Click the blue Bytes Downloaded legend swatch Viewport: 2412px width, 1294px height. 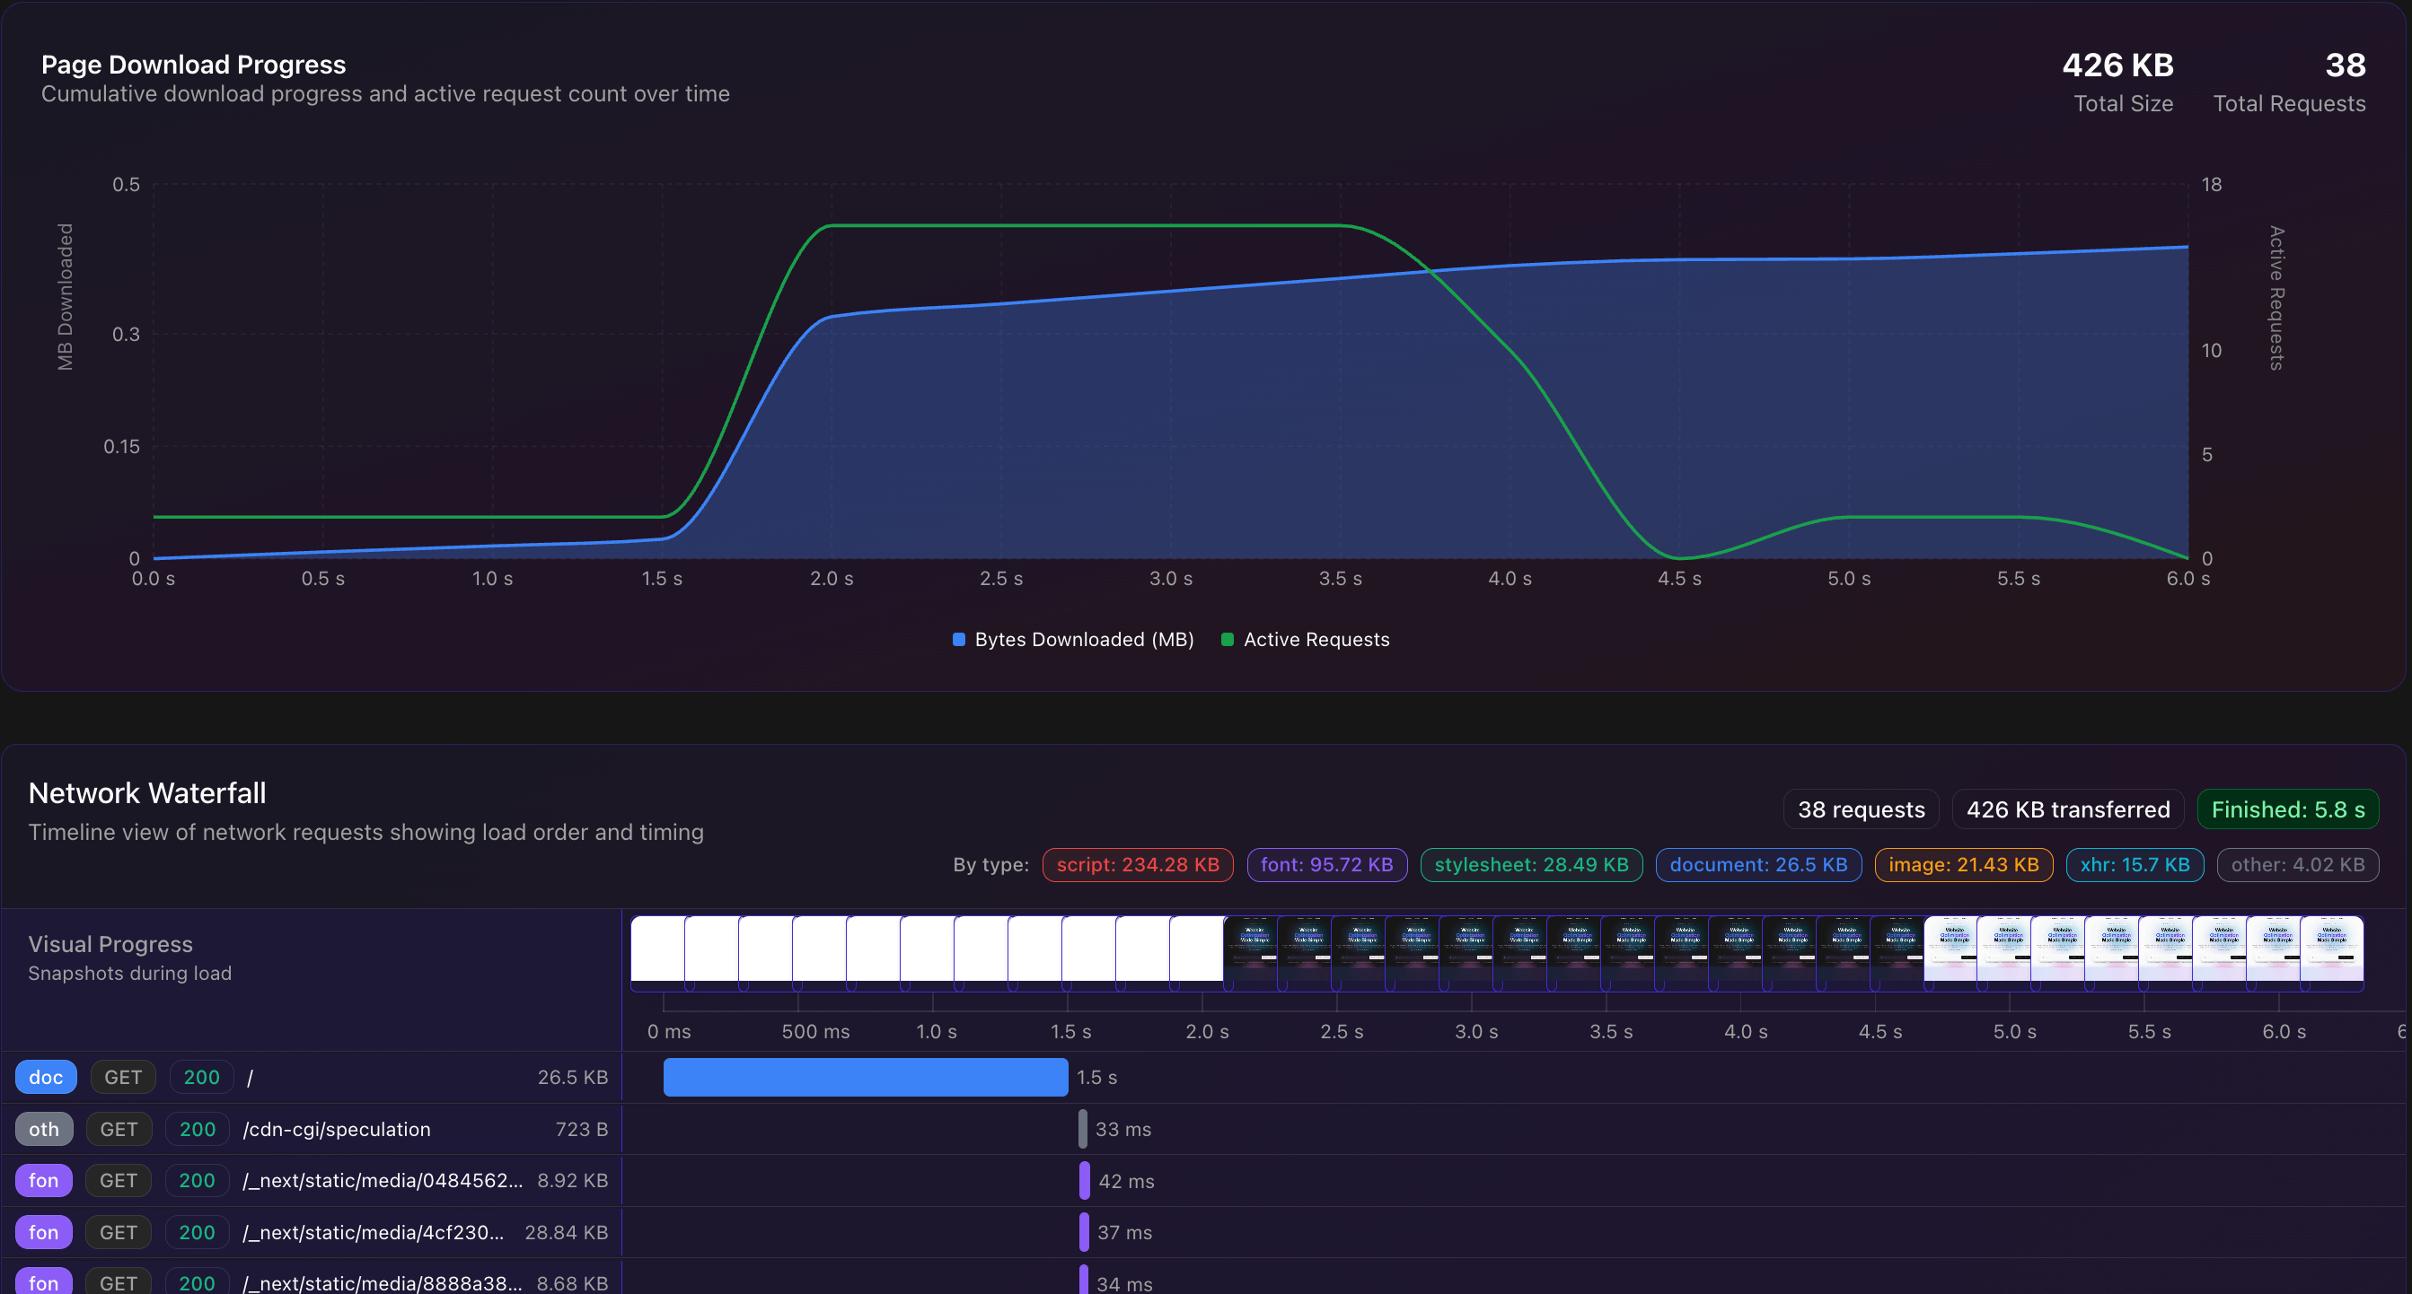coord(959,639)
